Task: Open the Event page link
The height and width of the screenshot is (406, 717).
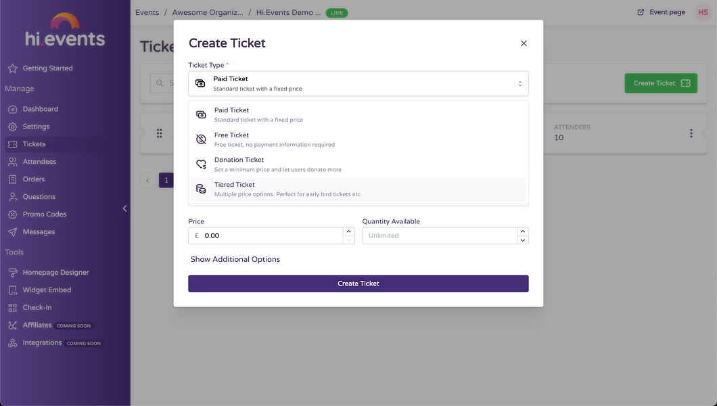Action: [x=662, y=12]
